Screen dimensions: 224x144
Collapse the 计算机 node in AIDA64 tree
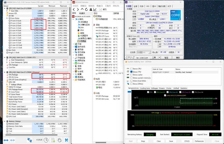(73, 19)
